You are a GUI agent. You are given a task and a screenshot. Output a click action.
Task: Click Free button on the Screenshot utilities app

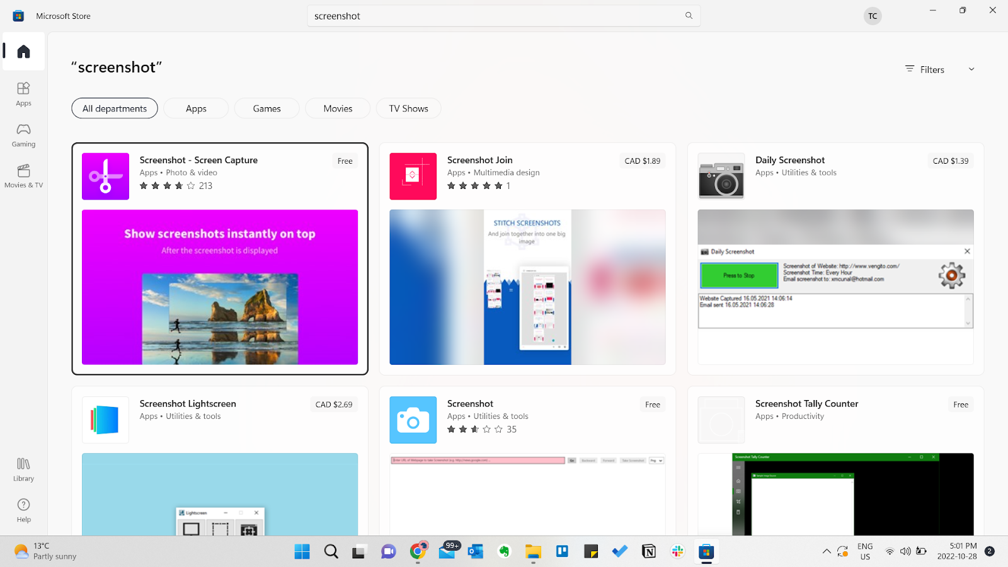[x=653, y=404]
